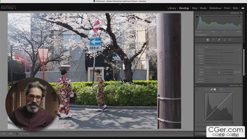The image size is (247, 139).
Task: Open the Slideshow module
Action: coord(215,8)
